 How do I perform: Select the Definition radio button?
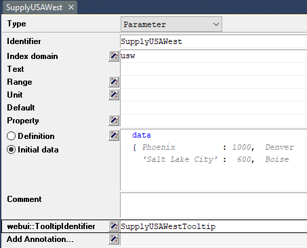[x=11, y=136]
